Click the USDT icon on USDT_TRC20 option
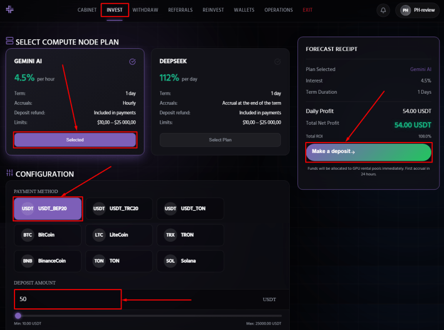The image size is (444, 330). [99, 209]
